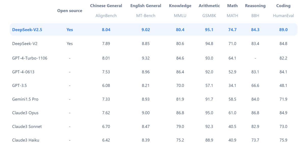Click the BBH benchmark subheading
The image size is (306, 148).
(255, 16)
